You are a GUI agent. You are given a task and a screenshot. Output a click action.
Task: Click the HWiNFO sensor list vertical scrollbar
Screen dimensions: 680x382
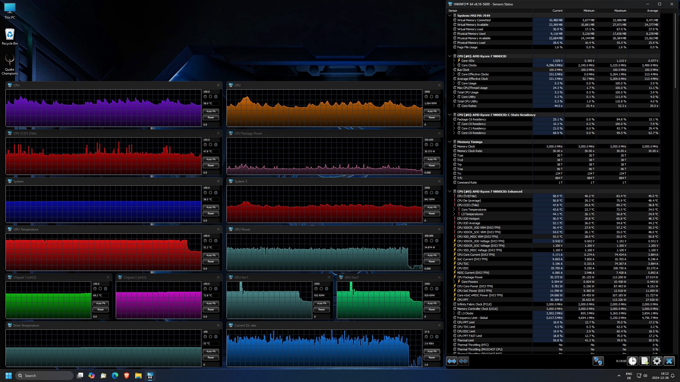(675, 50)
